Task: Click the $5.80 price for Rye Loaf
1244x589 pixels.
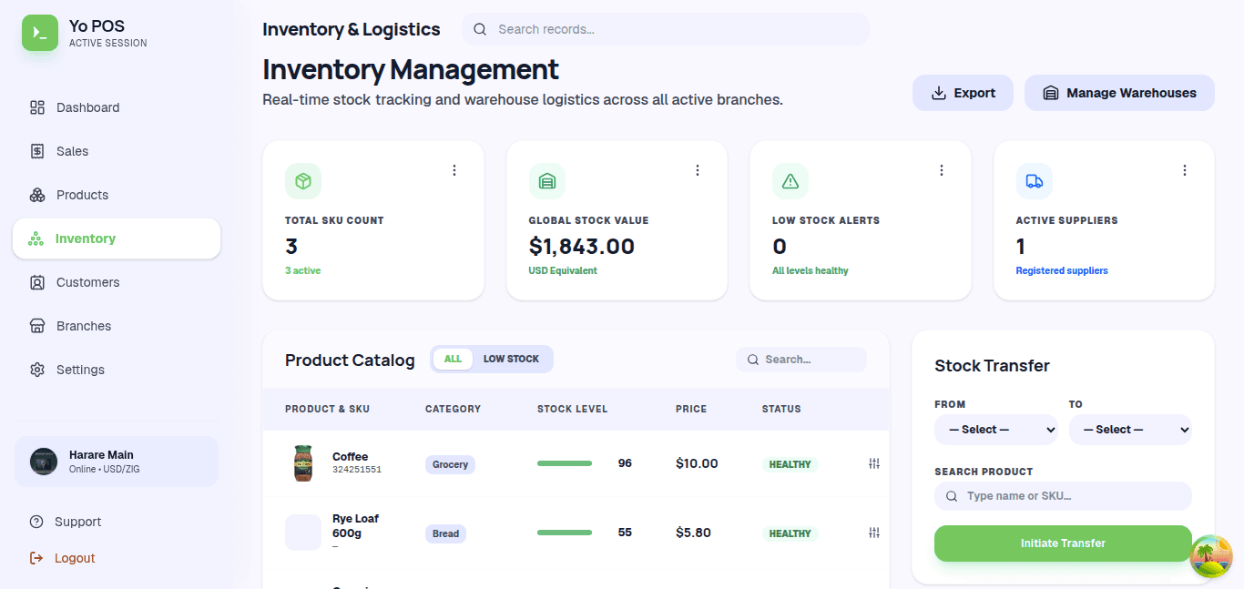Action: tap(693, 533)
